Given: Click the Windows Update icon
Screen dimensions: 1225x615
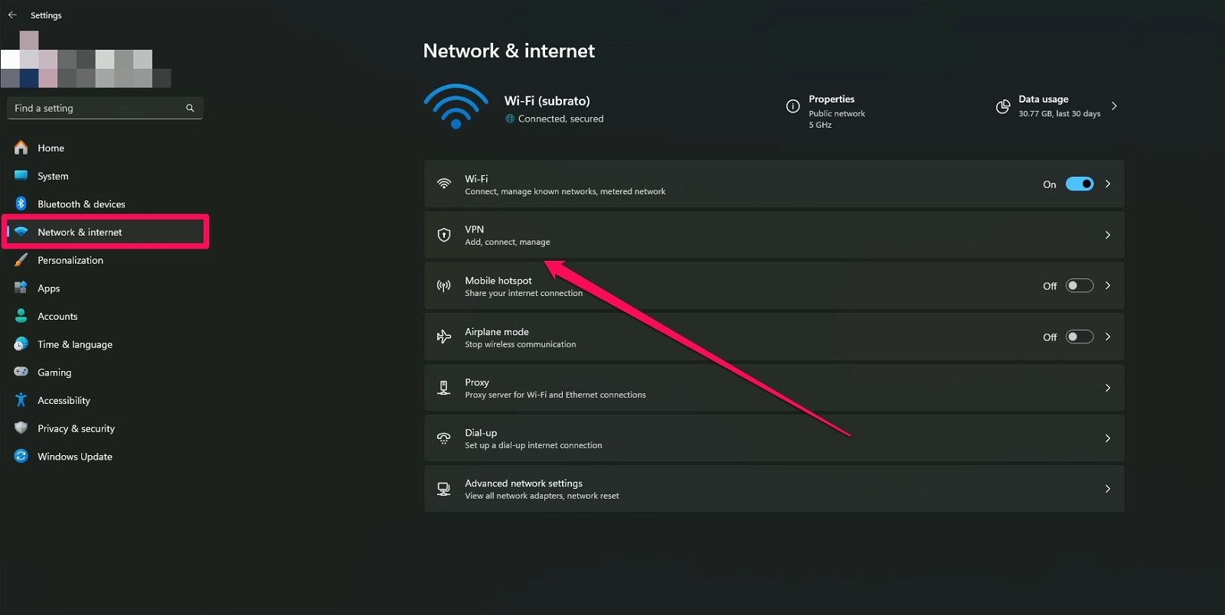Looking at the screenshot, I should 21,456.
